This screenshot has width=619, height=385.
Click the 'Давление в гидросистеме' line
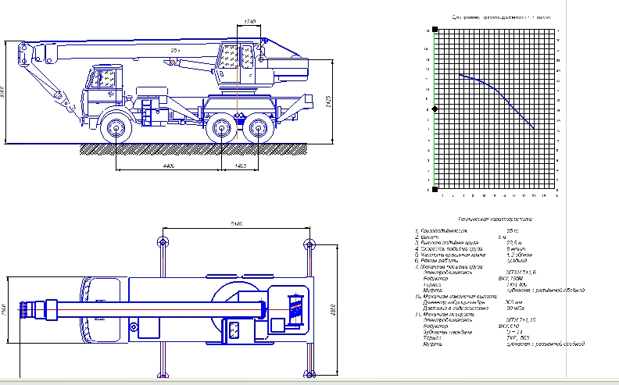pos(456,308)
